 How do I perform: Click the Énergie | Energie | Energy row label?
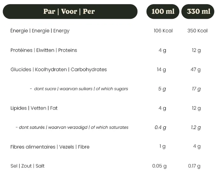(40, 31)
